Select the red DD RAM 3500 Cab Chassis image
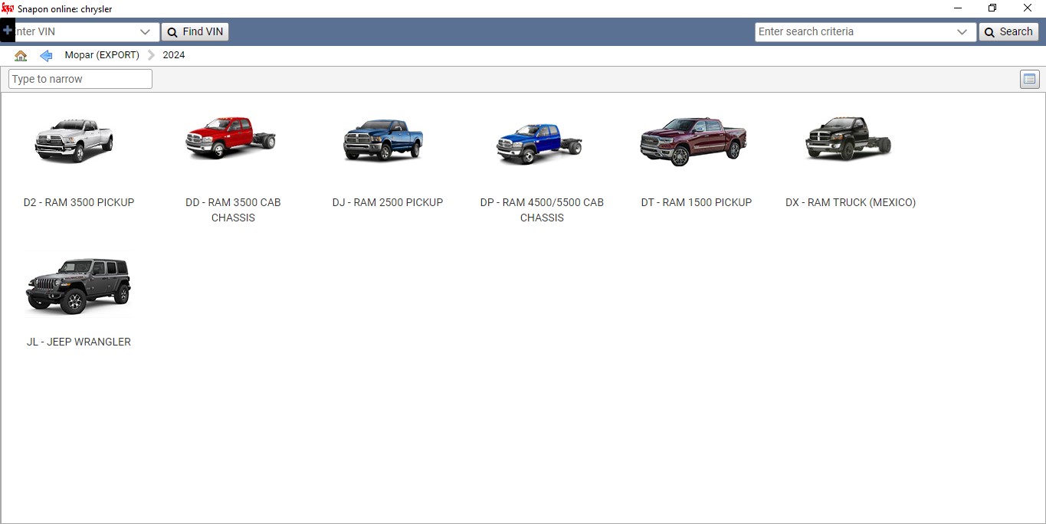1046x524 pixels. pos(231,139)
